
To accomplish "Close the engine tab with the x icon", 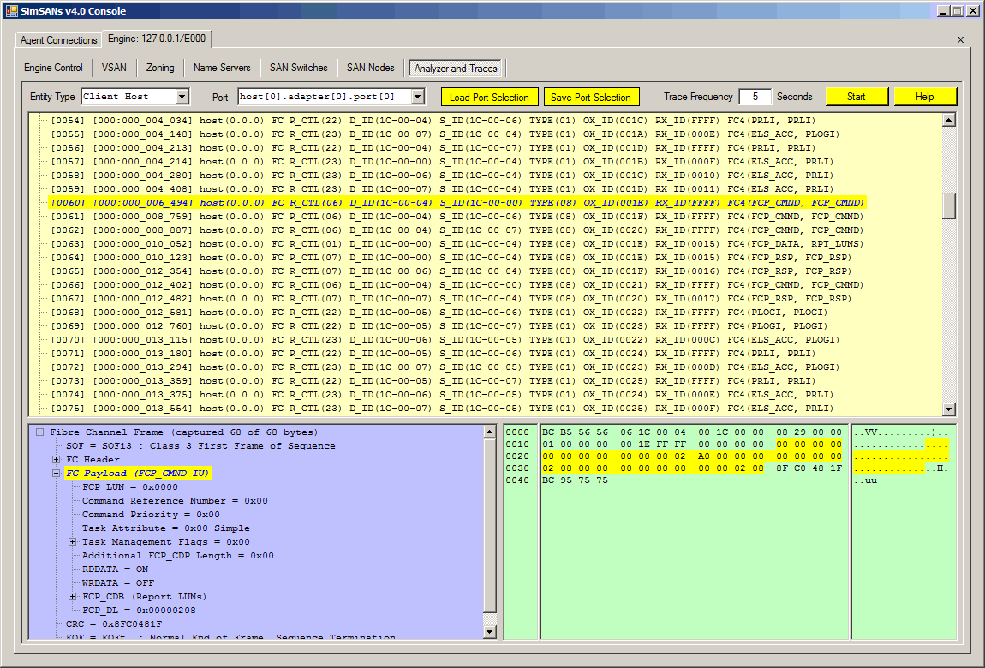I will click(x=960, y=39).
